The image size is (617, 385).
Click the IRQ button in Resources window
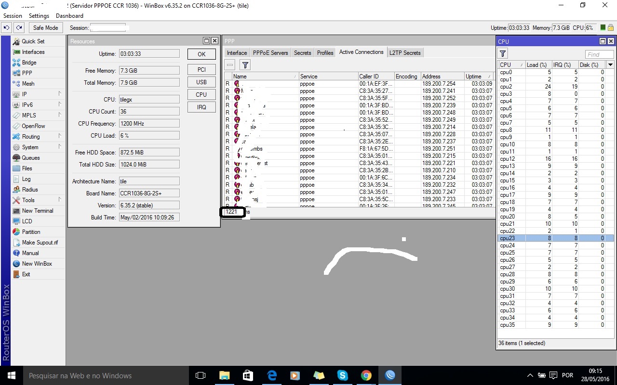(x=201, y=107)
